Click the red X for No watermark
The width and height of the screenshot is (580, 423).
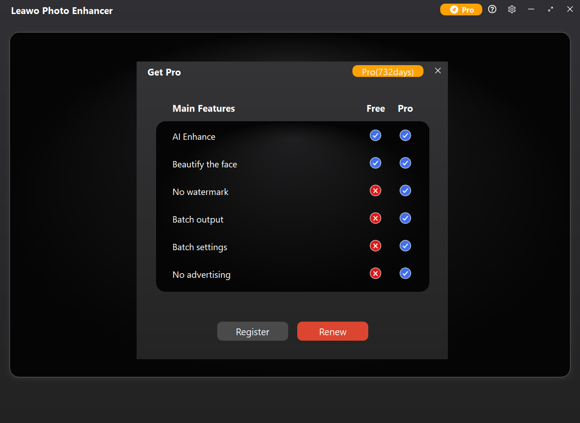coord(376,190)
